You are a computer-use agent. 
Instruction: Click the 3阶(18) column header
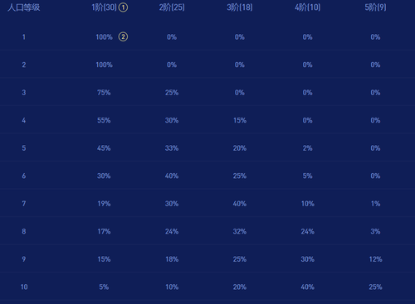240,7
